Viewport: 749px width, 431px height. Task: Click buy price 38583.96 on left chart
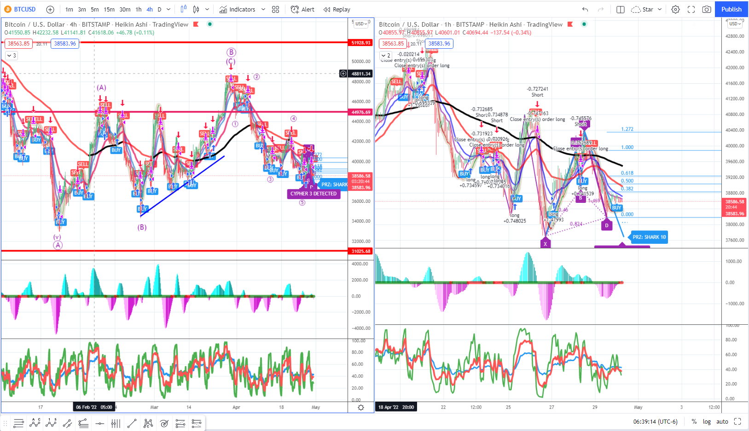click(65, 44)
